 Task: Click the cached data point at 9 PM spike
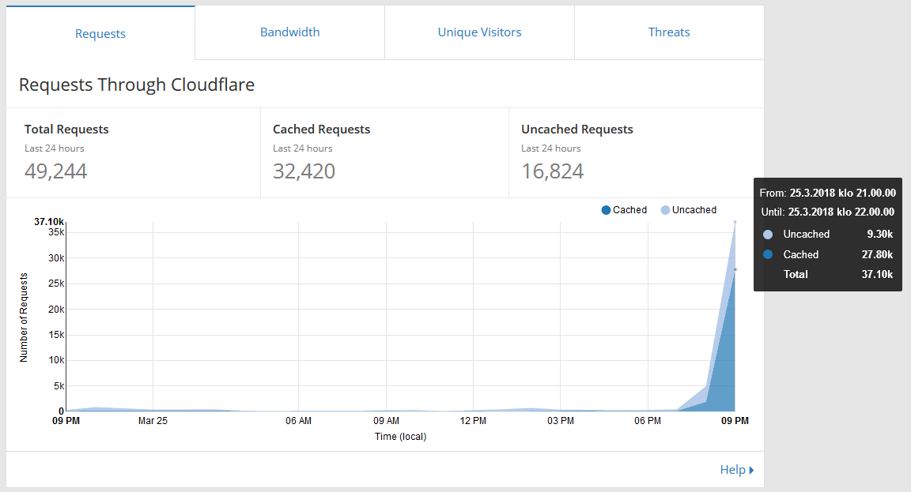[735, 269]
